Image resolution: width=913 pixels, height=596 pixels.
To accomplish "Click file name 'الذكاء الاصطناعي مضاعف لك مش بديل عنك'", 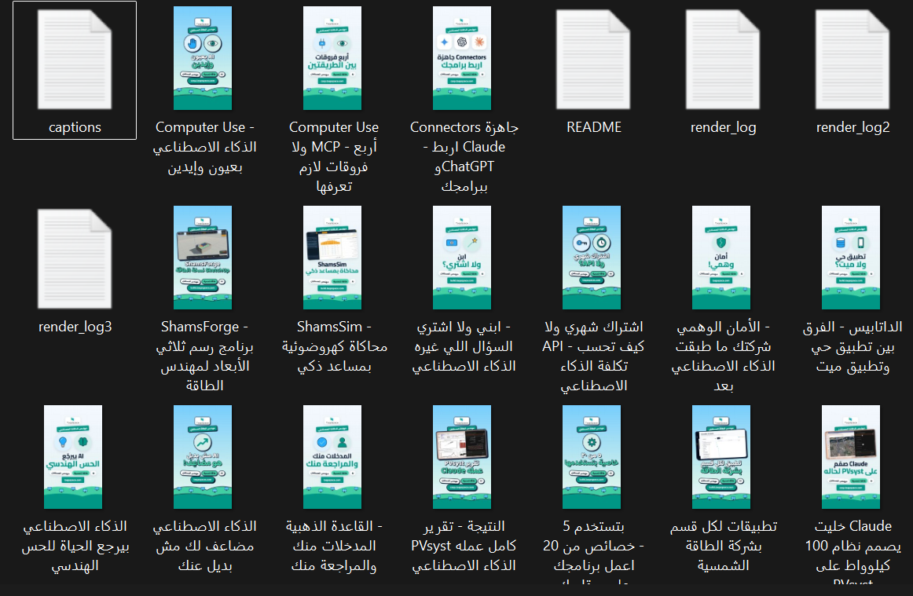I will [x=205, y=546].
